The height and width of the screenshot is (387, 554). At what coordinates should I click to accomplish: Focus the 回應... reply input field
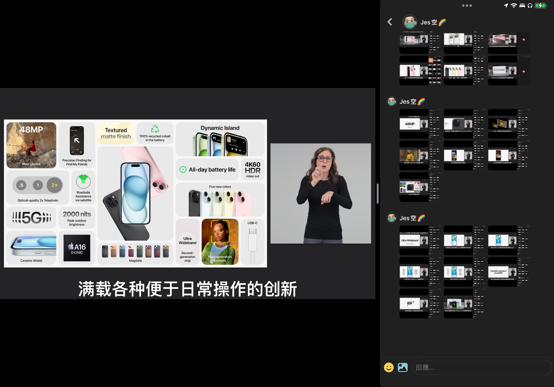[x=482, y=367]
